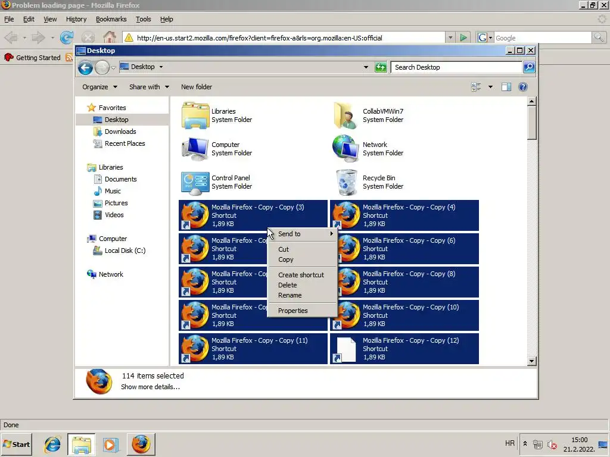Click Show more details link
Image resolution: width=610 pixels, height=457 pixels.
tap(150, 387)
